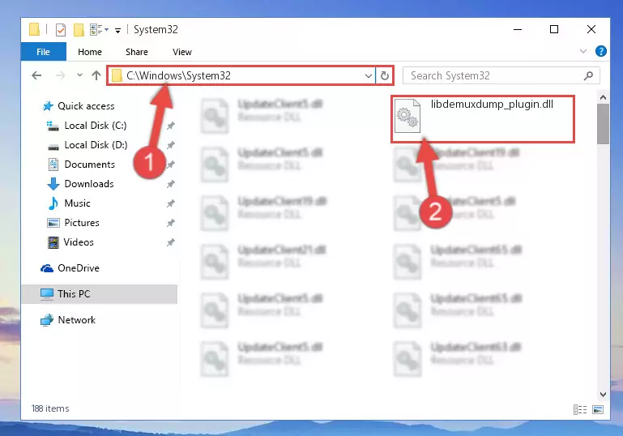Click pin icon next to Pictures
This screenshot has height=436, width=623.
(x=170, y=223)
